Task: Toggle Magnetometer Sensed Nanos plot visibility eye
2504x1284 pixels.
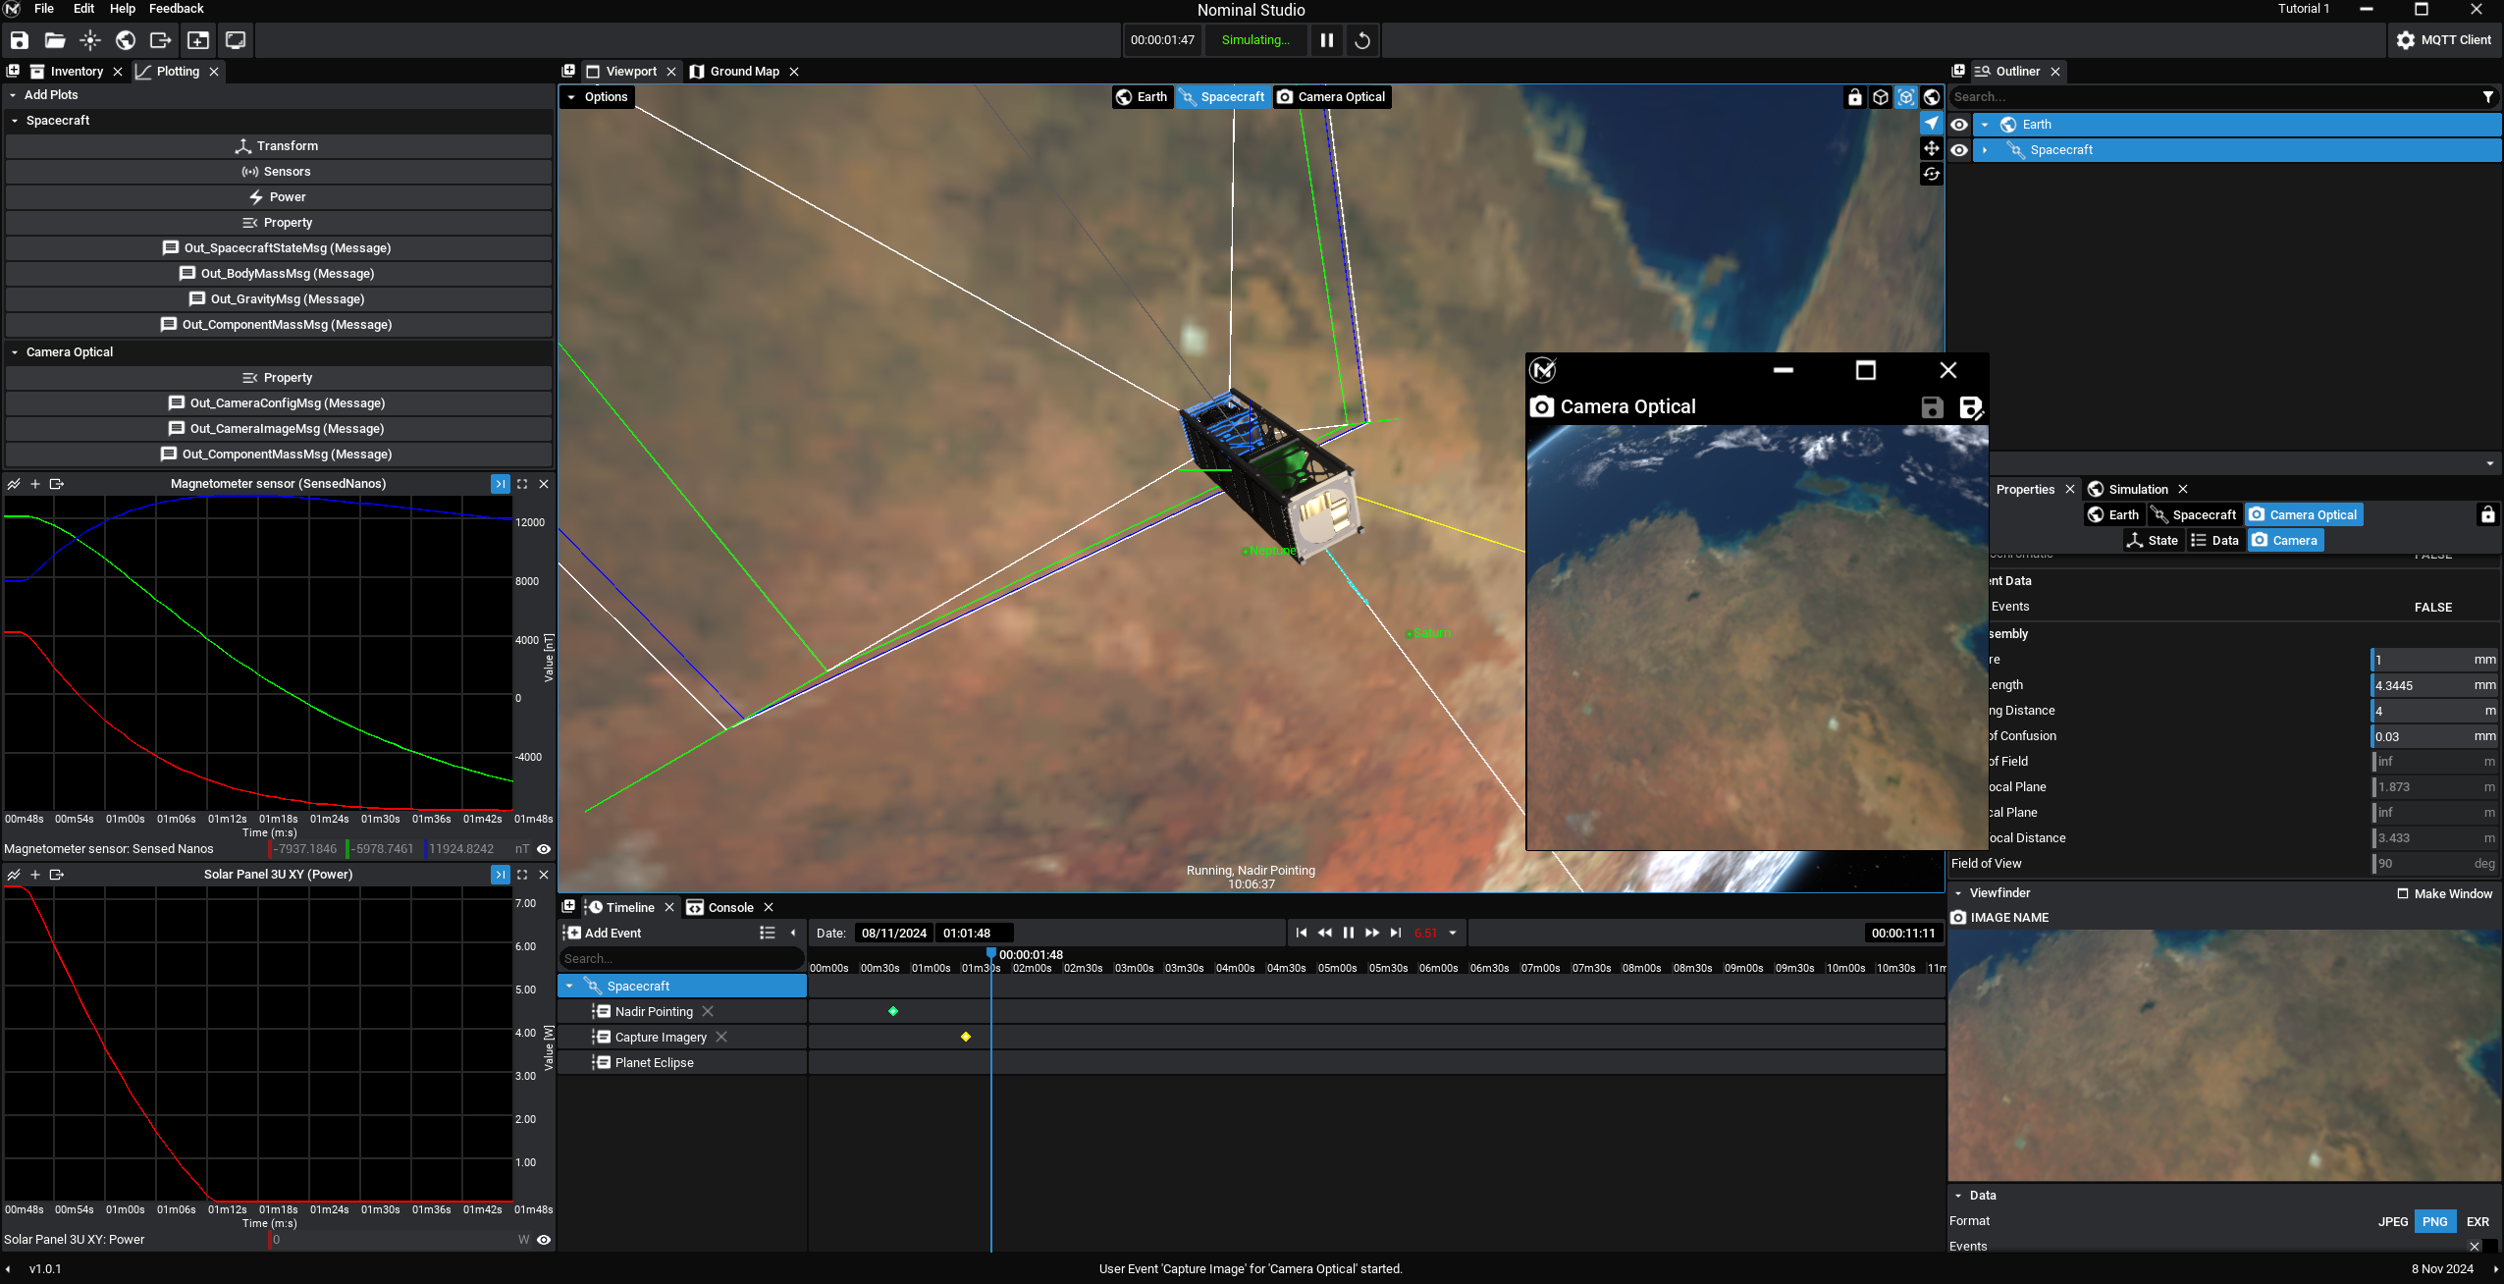Action: (544, 849)
